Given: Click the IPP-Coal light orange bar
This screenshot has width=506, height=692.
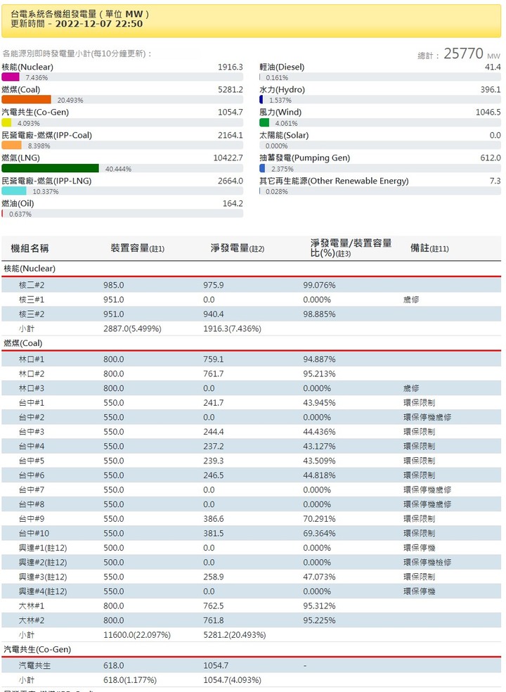Looking at the screenshot, I should tap(11, 145).
